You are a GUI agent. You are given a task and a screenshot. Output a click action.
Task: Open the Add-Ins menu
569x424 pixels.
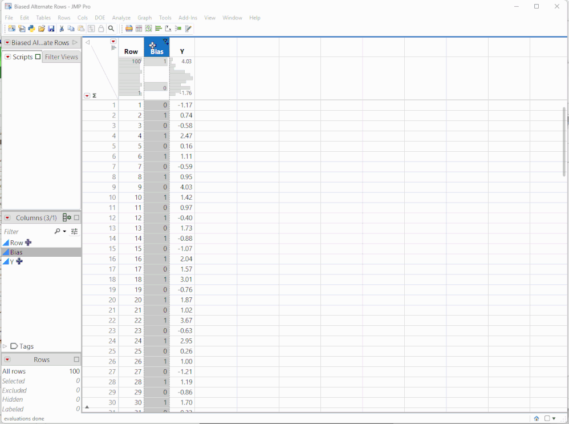tap(188, 18)
